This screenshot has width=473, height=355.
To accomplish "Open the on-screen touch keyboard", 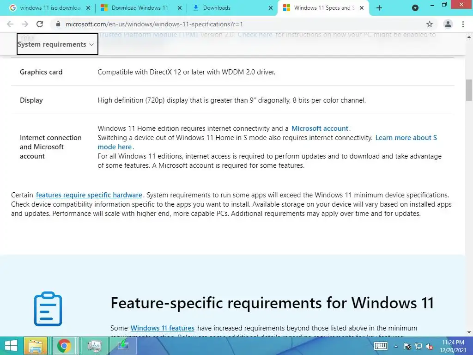I will [381, 346].
